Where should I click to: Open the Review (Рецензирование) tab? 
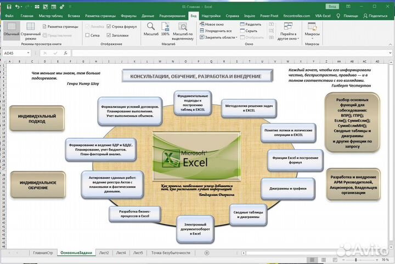click(x=172, y=15)
